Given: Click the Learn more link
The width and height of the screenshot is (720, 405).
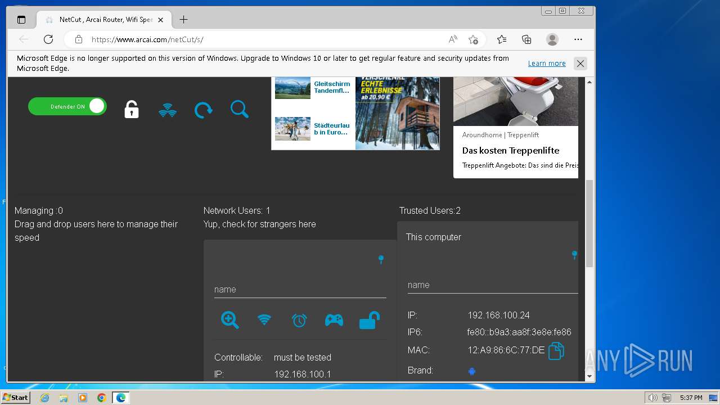Looking at the screenshot, I should click(x=547, y=64).
